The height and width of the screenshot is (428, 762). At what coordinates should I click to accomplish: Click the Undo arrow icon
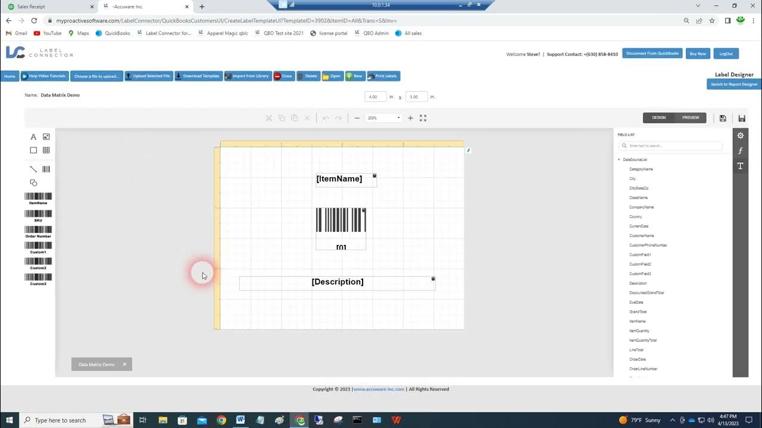point(326,118)
